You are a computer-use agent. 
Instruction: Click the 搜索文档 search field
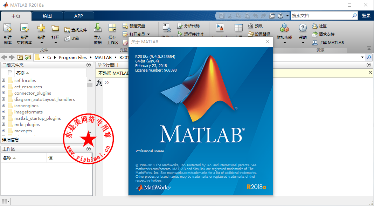(x=321, y=16)
